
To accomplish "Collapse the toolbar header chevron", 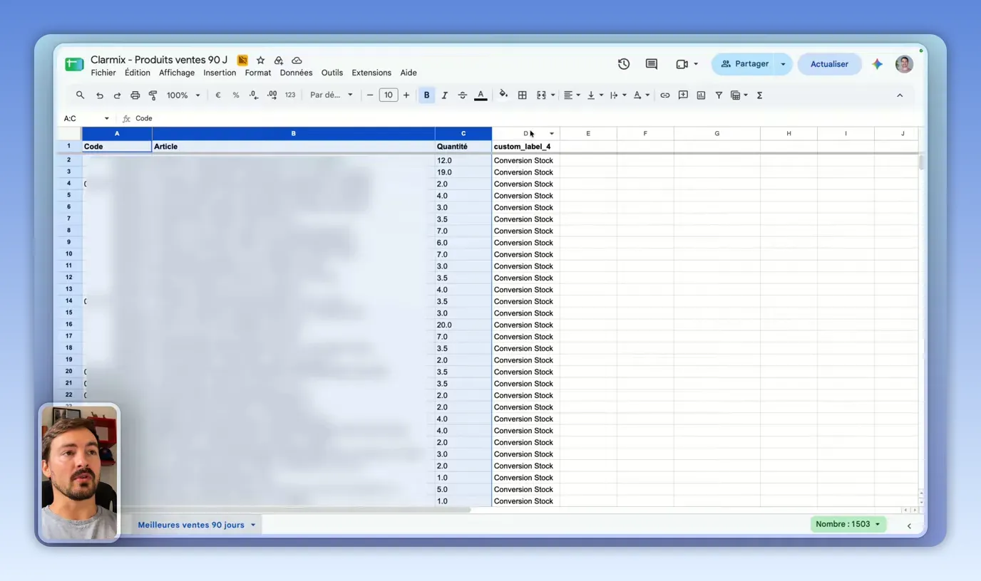I will (x=900, y=95).
